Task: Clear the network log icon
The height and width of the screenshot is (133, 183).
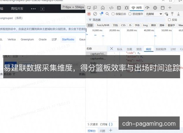Action: point(95,14)
